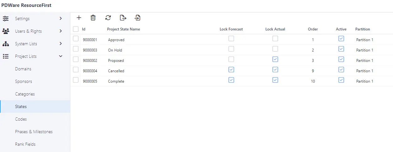Disable Lock Forecast for Complete

(x=231, y=80)
